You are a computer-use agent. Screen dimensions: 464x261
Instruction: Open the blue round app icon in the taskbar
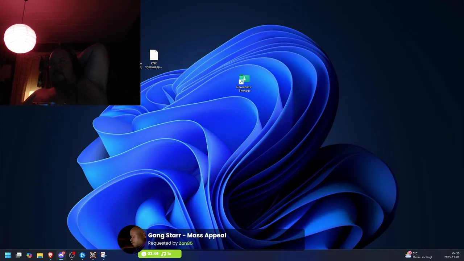coord(82,255)
